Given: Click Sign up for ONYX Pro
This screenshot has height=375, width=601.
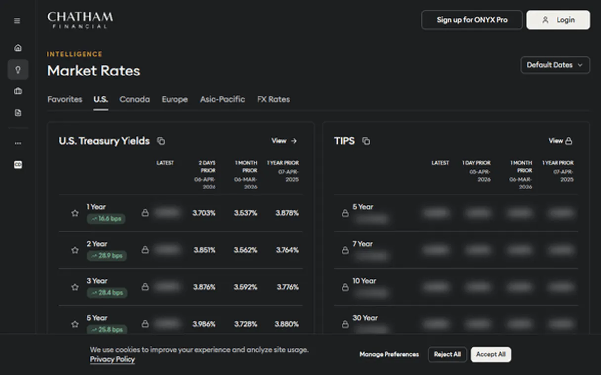Looking at the screenshot, I should (x=472, y=20).
